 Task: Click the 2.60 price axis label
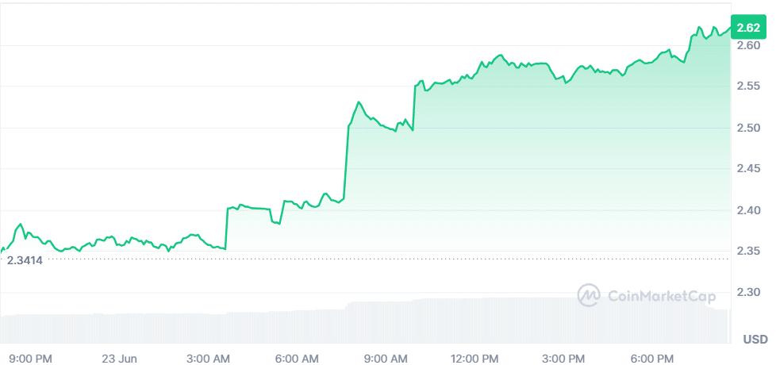coord(748,45)
